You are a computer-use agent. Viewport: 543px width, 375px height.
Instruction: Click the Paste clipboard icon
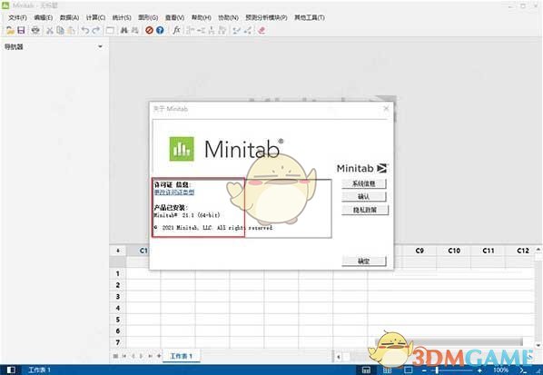coord(71,31)
